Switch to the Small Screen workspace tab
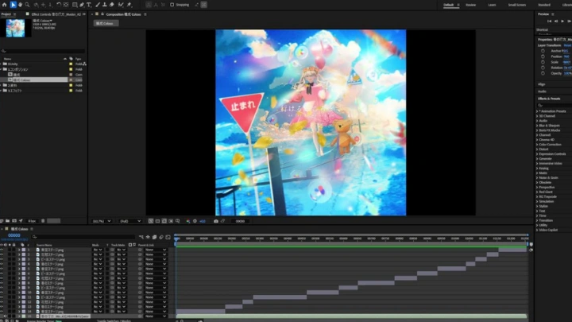Image resolution: width=572 pixels, height=322 pixels. point(517,5)
